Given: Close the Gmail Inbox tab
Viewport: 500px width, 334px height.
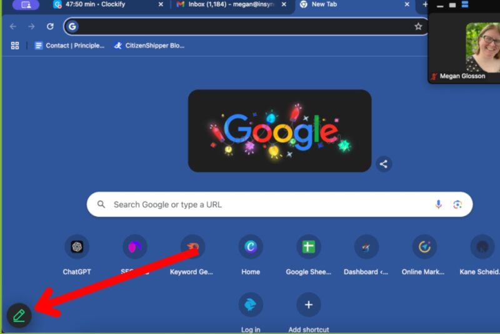Looking at the screenshot, I should click(284, 4).
